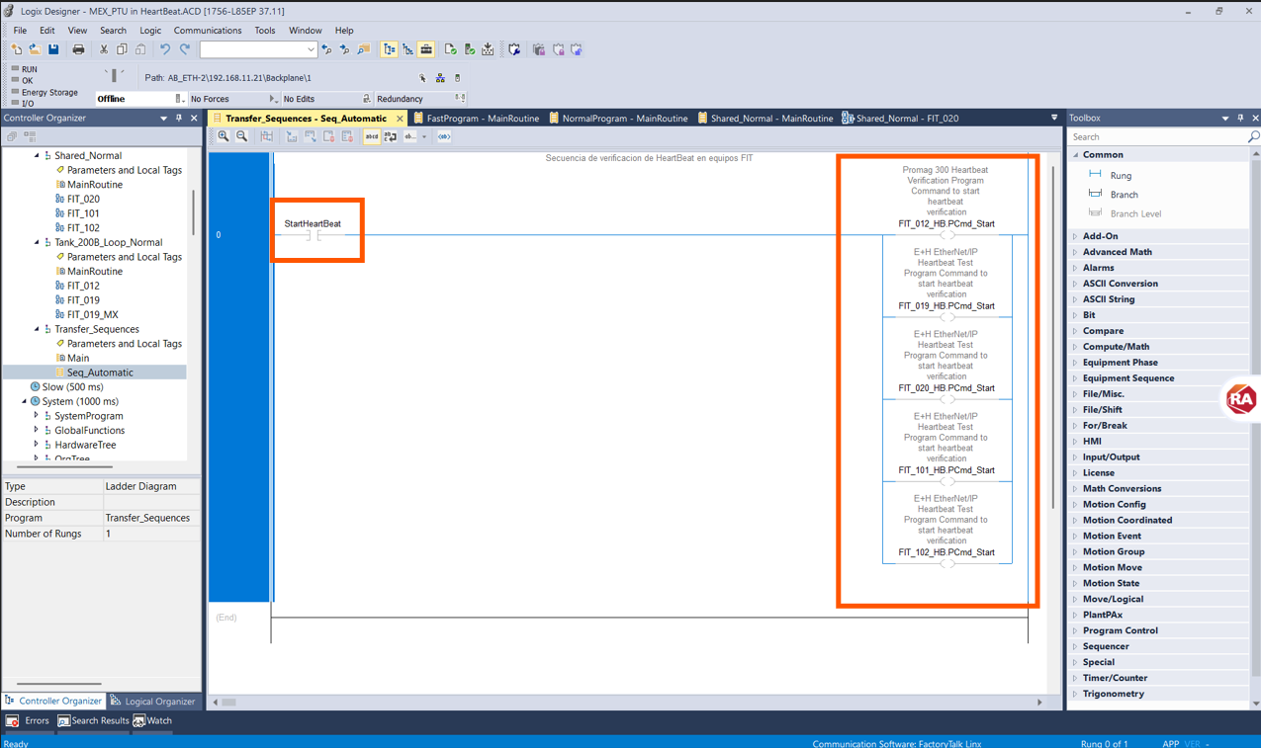Viewport: 1261px width, 748px height.
Task: Click the New project icon
Action: [16, 49]
